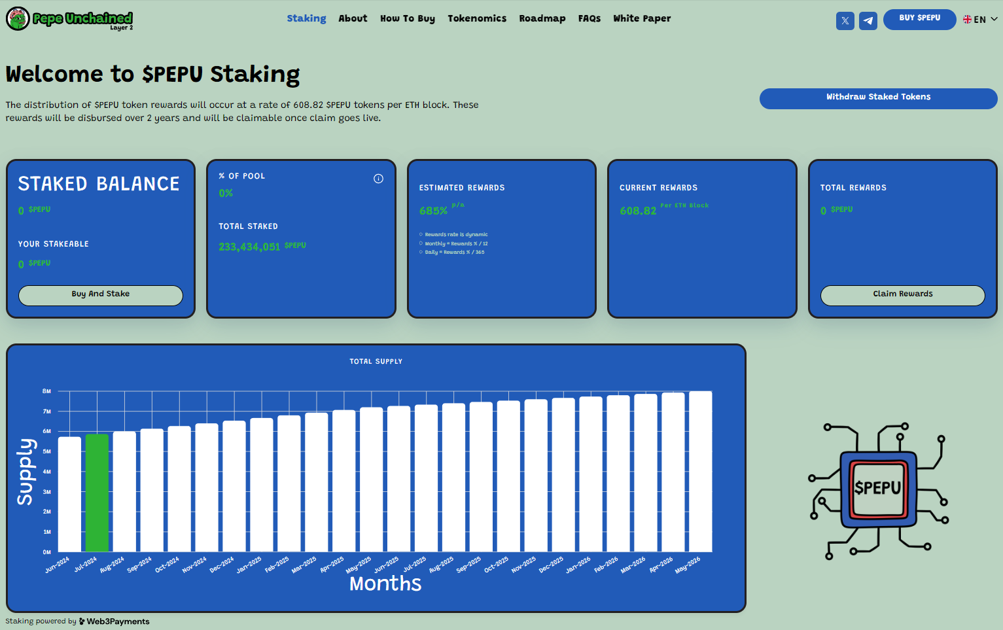Click the info icon on % of Pool card
The height and width of the screenshot is (630, 1003).
tap(378, 179)
